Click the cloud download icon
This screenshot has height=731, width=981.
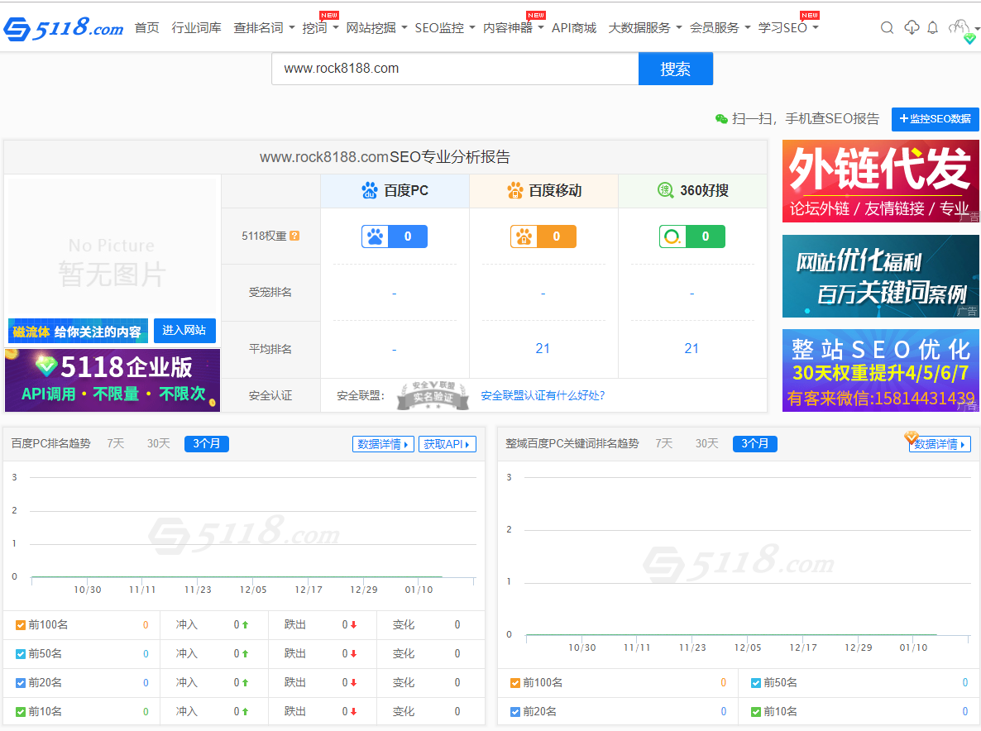[912, 27]
